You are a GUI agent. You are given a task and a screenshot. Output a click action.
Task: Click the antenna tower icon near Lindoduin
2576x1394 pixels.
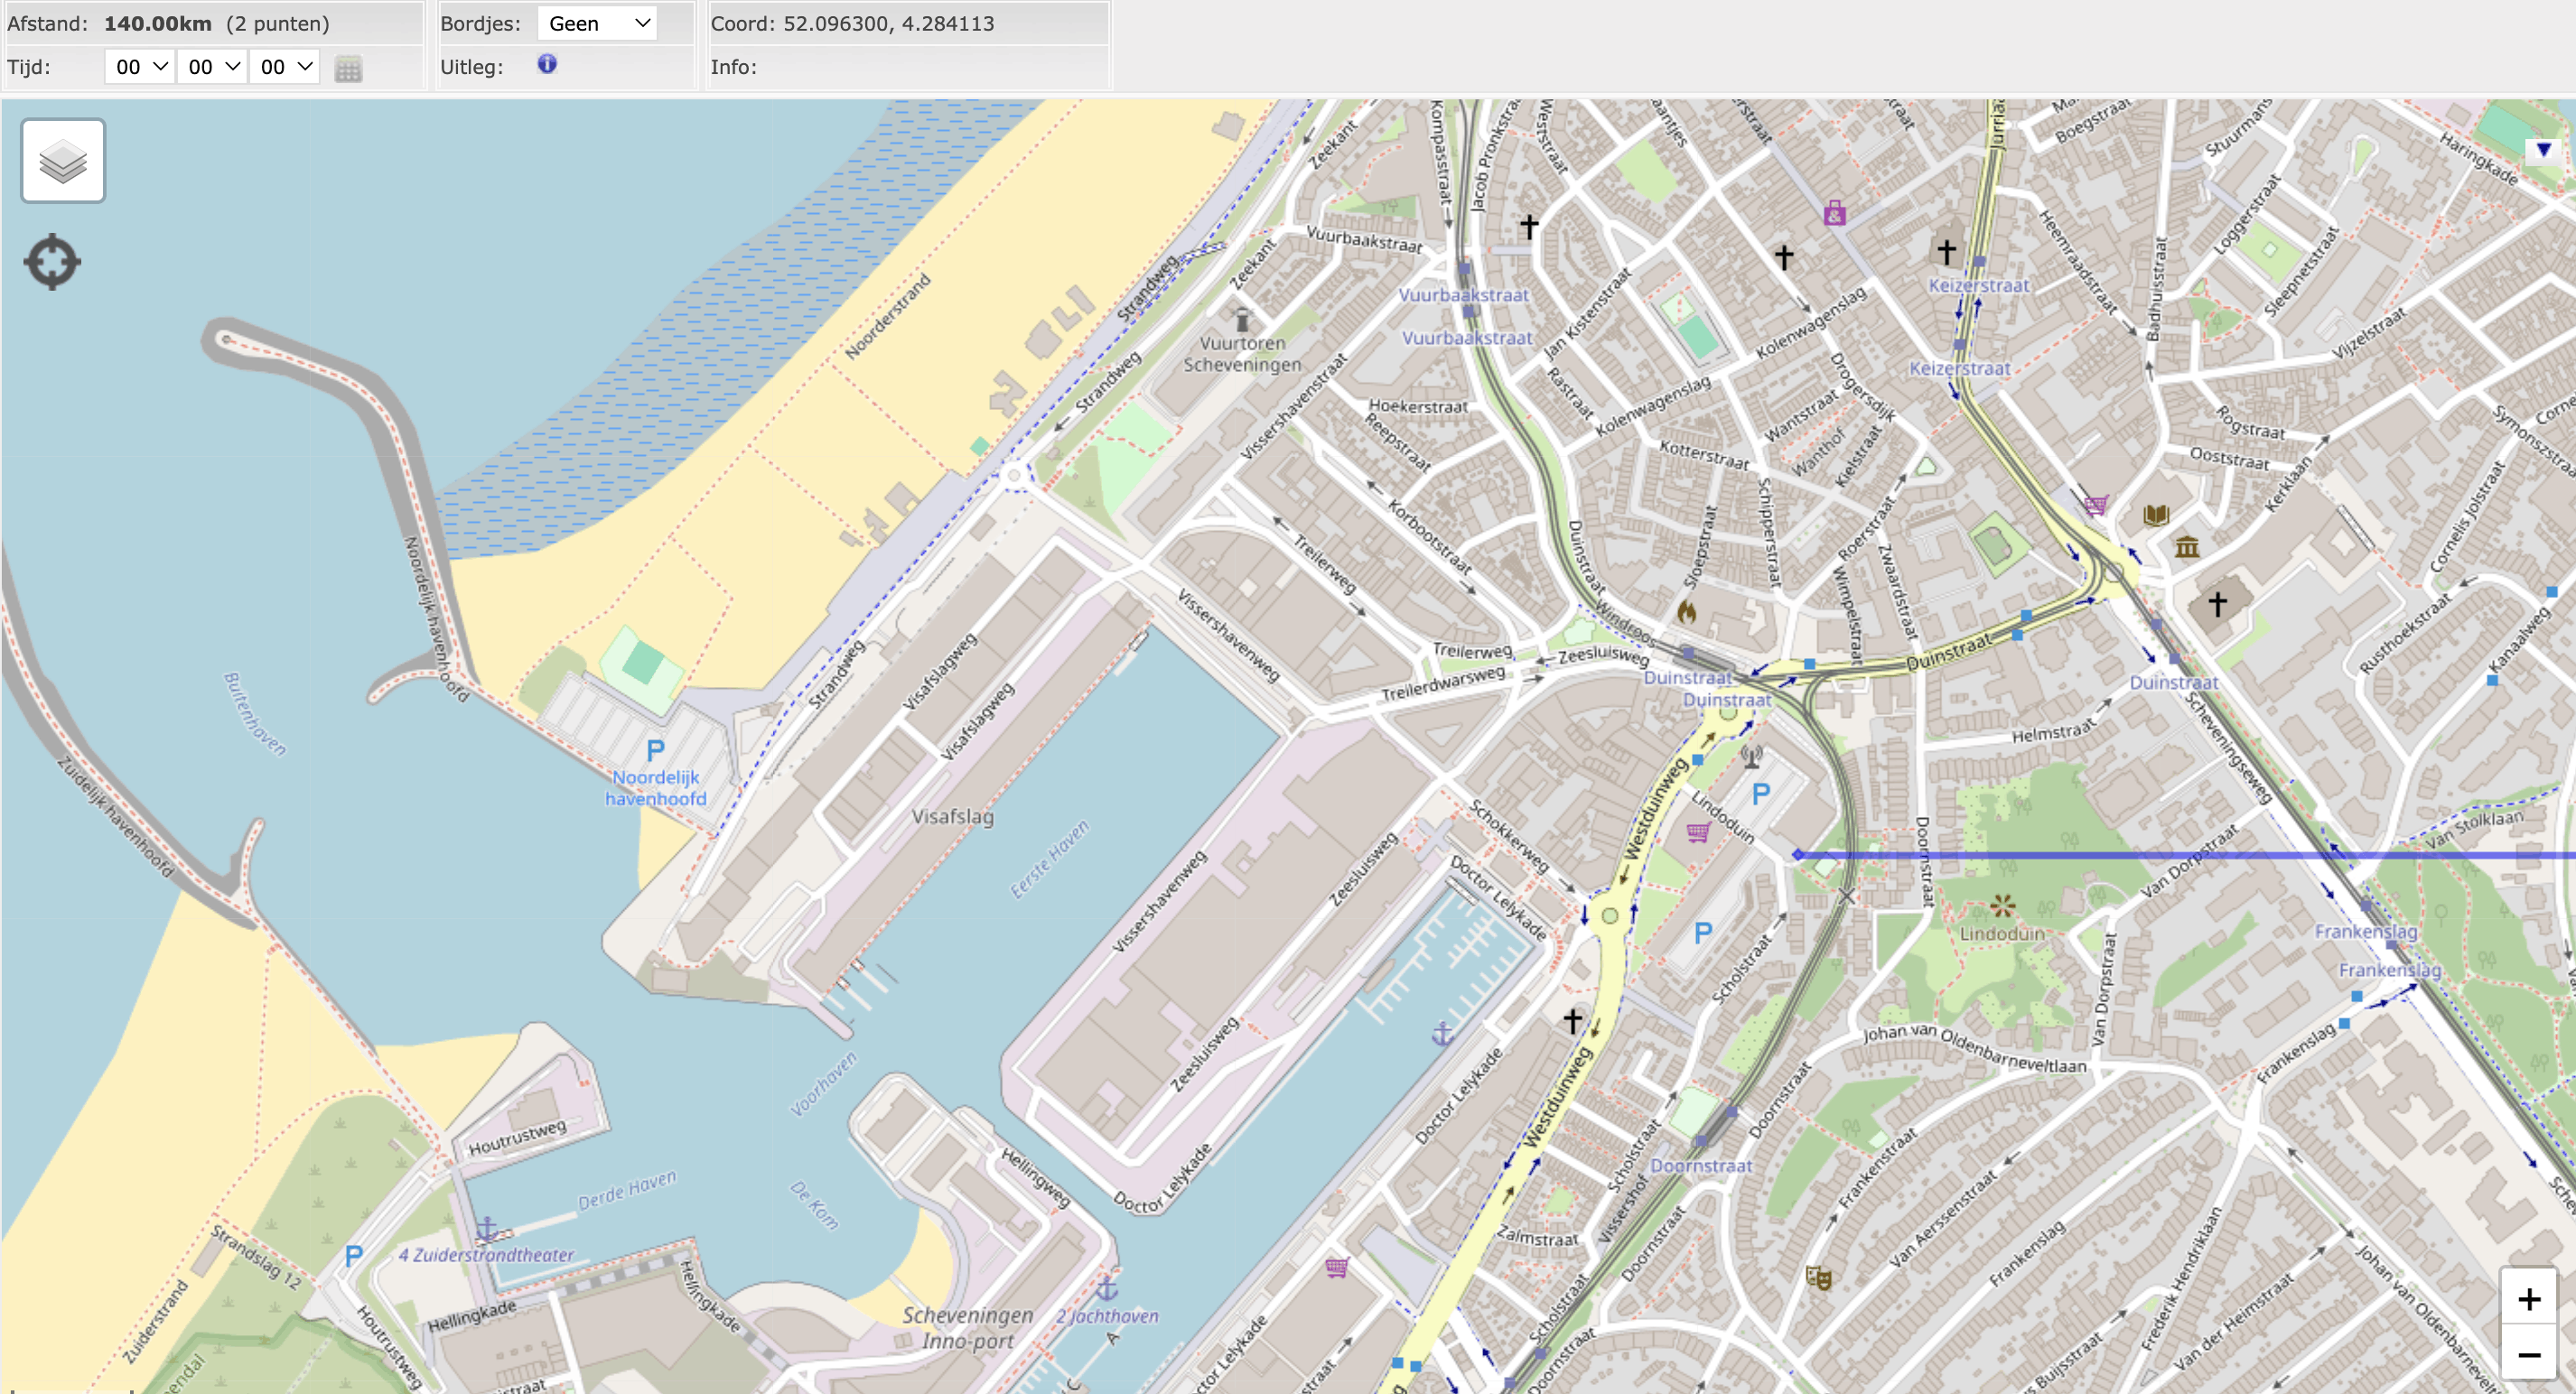(x=1751, y=757)
